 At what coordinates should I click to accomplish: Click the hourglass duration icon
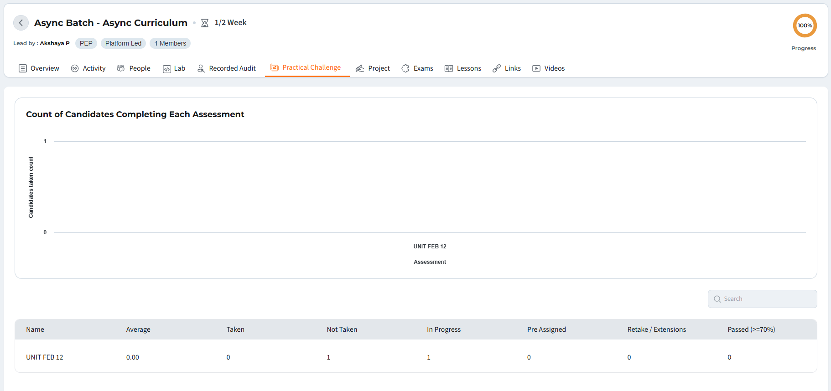205,23
